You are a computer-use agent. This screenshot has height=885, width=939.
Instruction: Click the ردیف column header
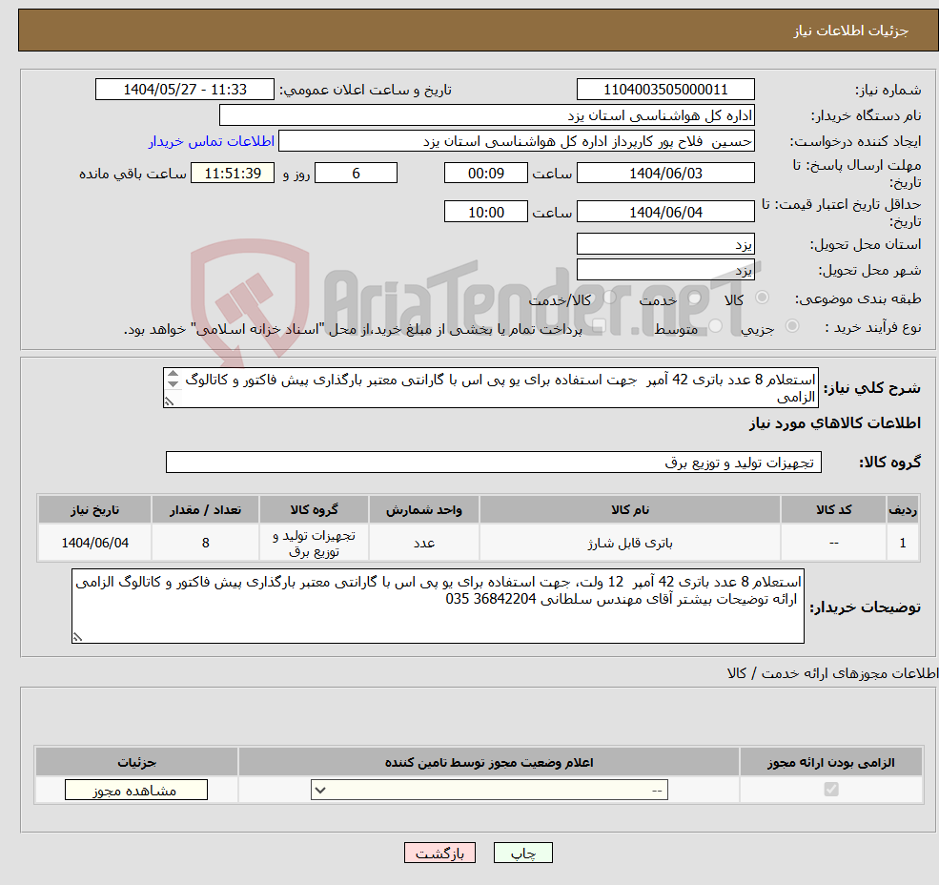(903, 509)
